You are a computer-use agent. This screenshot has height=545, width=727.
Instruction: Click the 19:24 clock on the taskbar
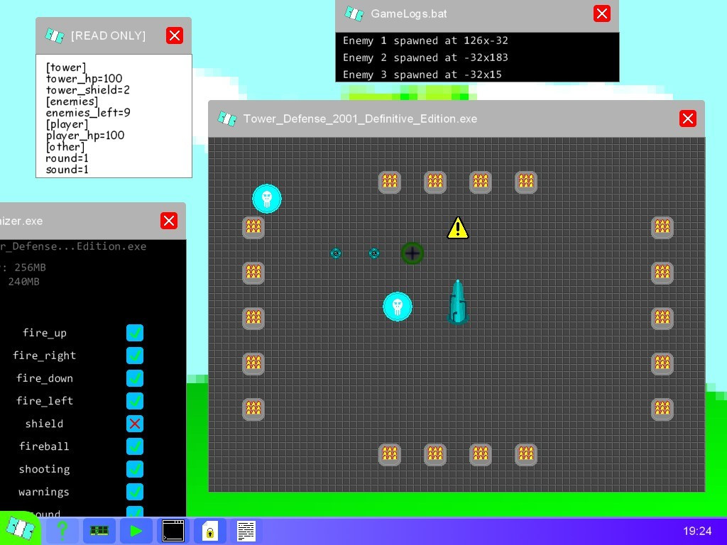coord(697,531)
